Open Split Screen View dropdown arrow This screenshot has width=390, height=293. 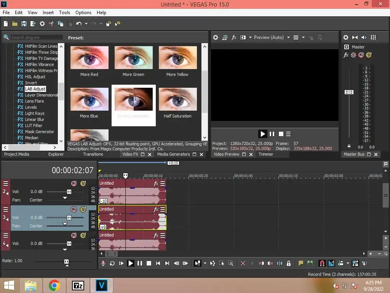pos(250,37)
